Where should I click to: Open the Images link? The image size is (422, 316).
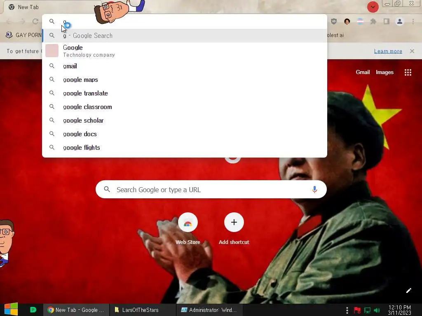[x=384, y=72]
